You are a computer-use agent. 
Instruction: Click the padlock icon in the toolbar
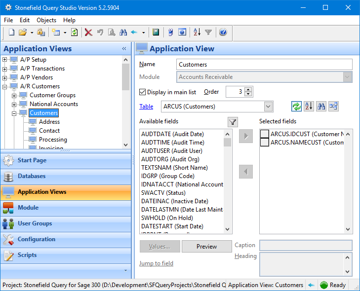[x=41, y=33]
